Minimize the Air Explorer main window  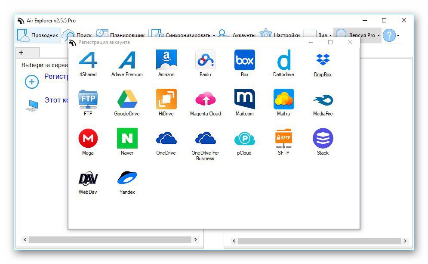[365, 20]
